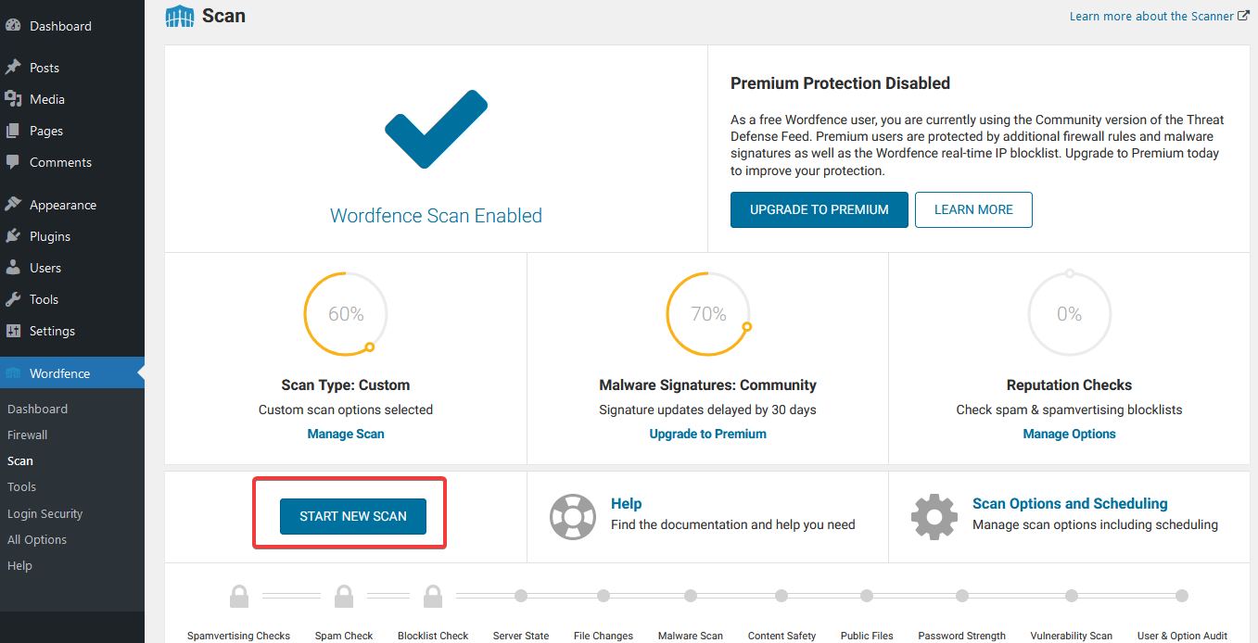Click the START NEW SCAN button
The width and height of the screenshot is (1258, 643).
tap(353, 516)
